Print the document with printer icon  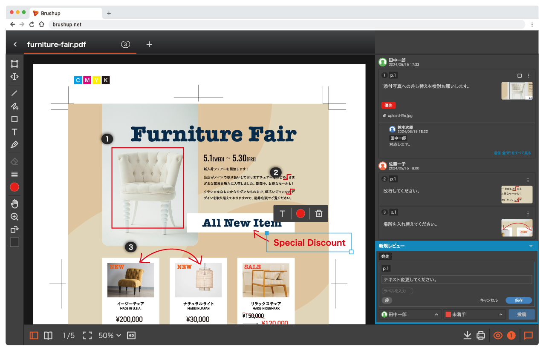coord(481,336)
